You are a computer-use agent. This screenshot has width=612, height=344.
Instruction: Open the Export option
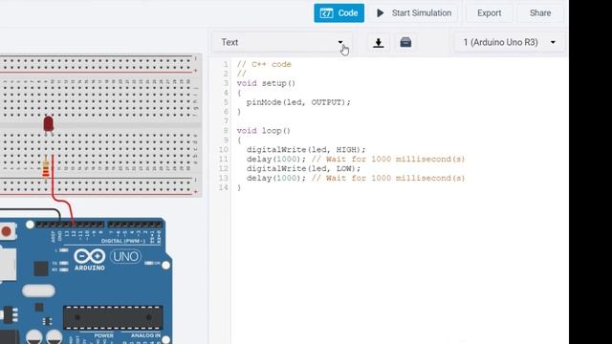pos(489,12)
